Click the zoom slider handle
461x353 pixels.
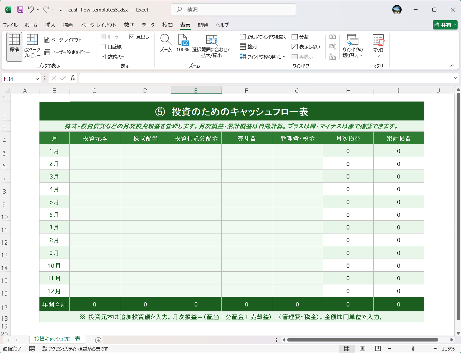[x=413, y=349]
